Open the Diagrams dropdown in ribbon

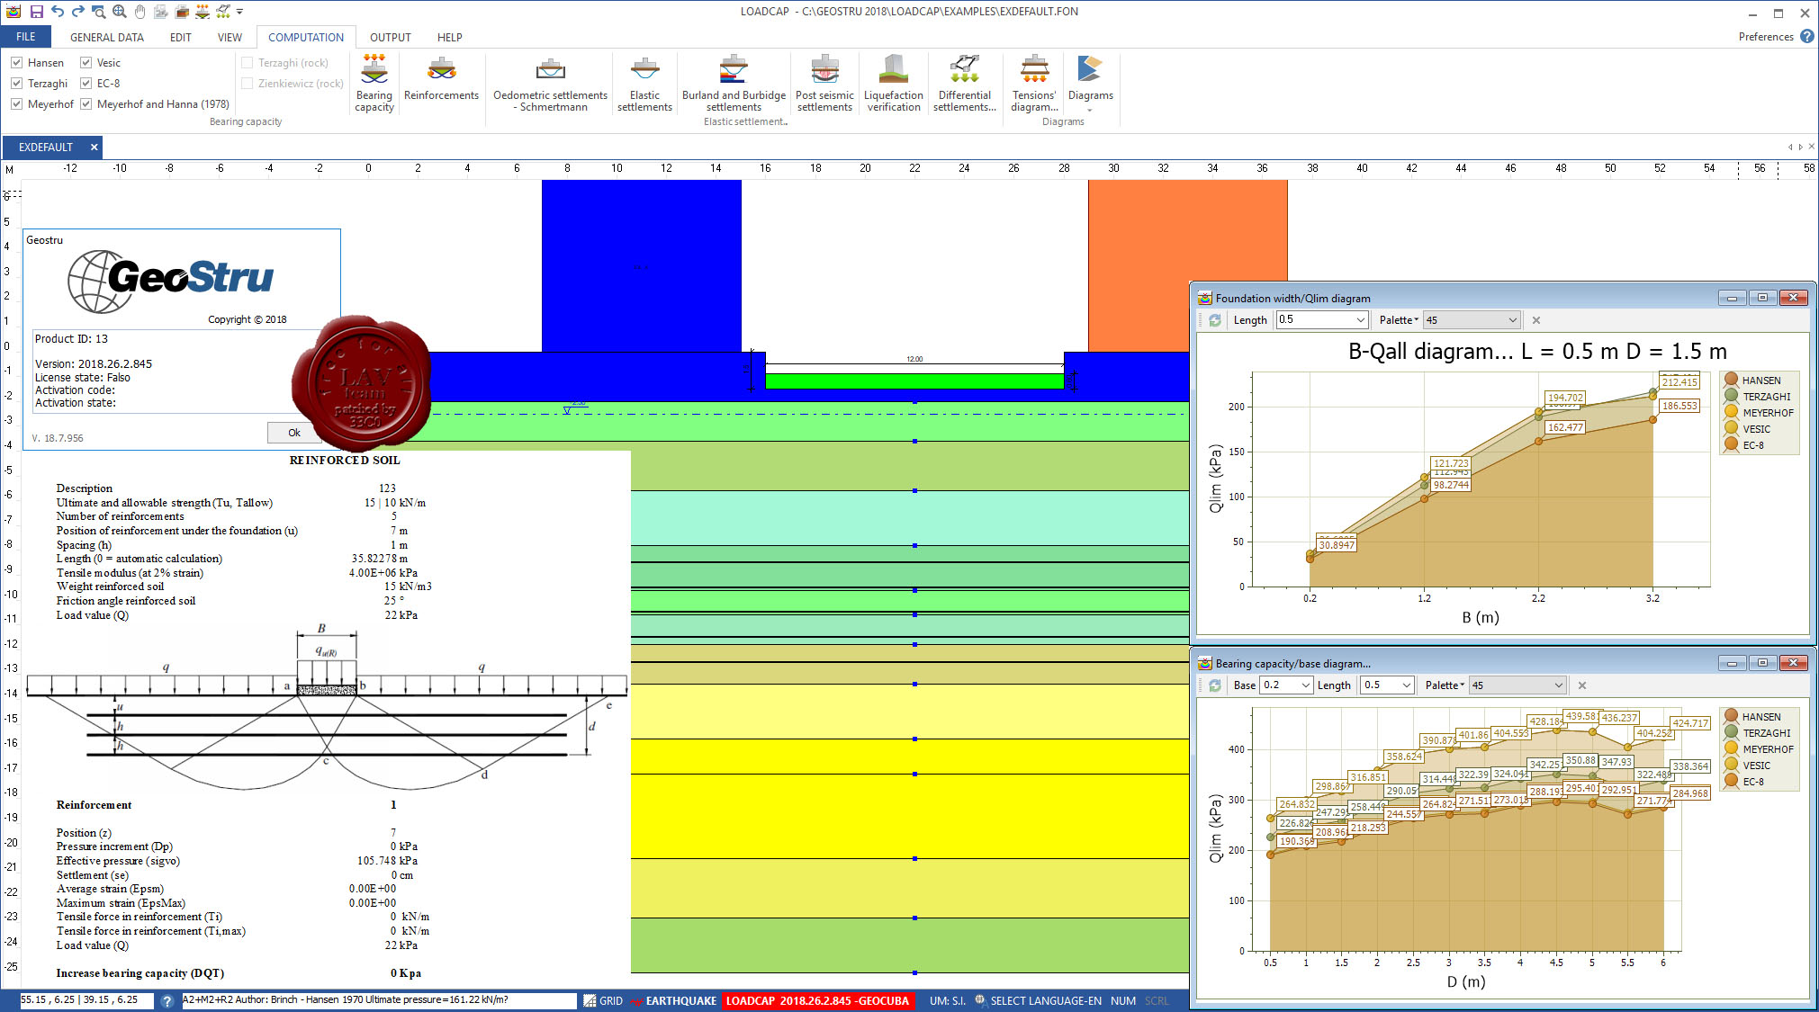point(1090,83)
